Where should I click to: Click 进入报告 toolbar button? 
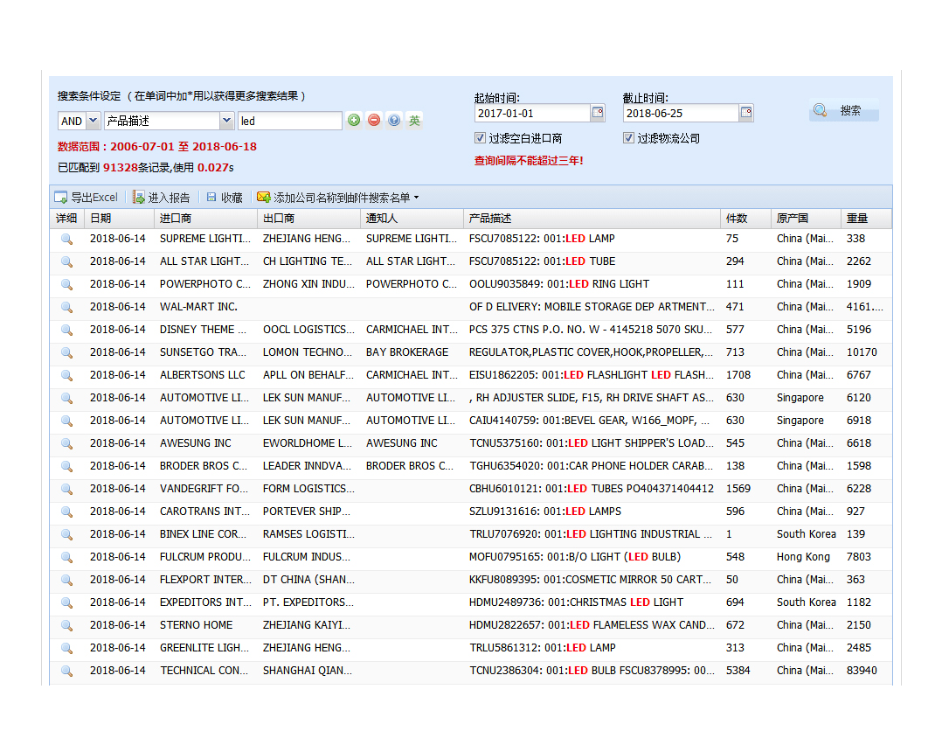(x=162, y=198)
